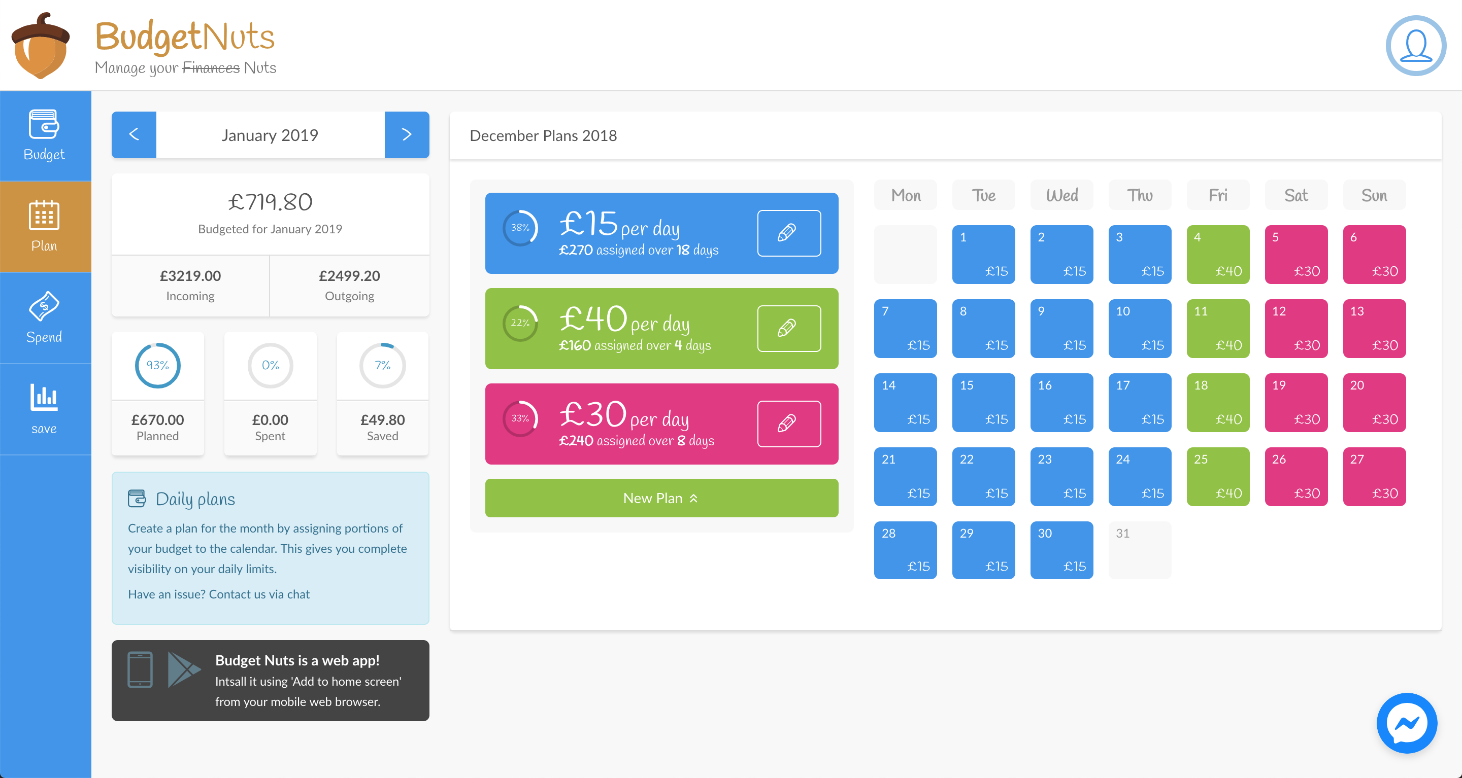Click the Google Play store icon
The image size is (1462, 778).
183,669
